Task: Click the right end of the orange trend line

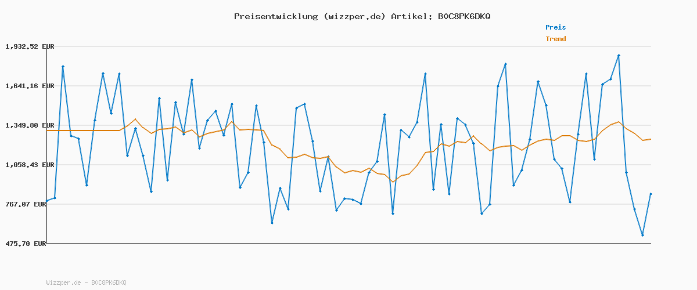Action: [x=651, y=139]
